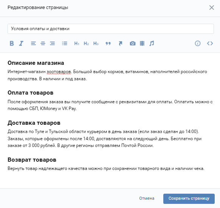The width and height of the screenshot is (220, 208).
Task: Insert audio with music note icon
Action: [152, 43]
